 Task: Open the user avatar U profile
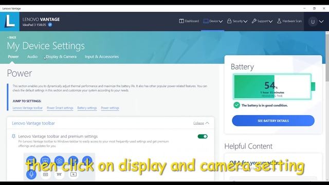click(313, 22)
